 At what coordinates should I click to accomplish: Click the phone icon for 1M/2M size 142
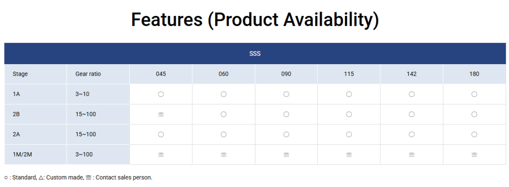pos(412,155)
